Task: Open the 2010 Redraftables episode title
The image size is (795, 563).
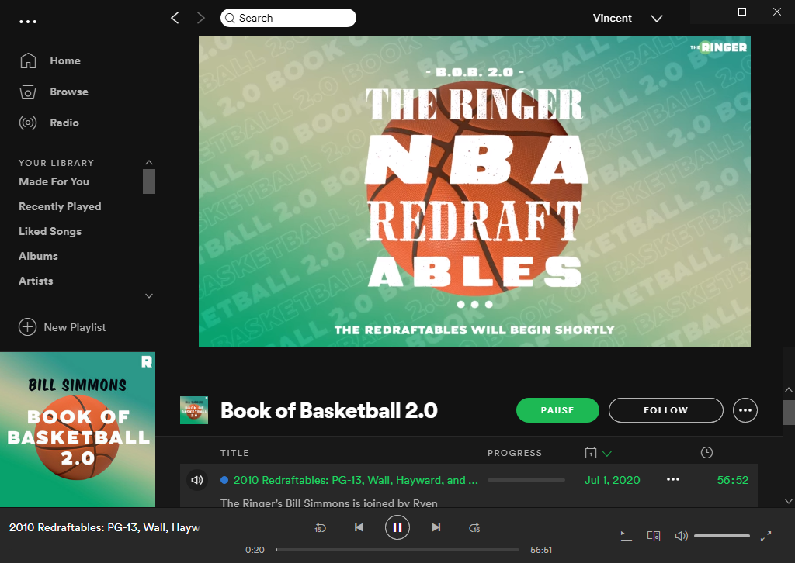Action: pos(356,480)
